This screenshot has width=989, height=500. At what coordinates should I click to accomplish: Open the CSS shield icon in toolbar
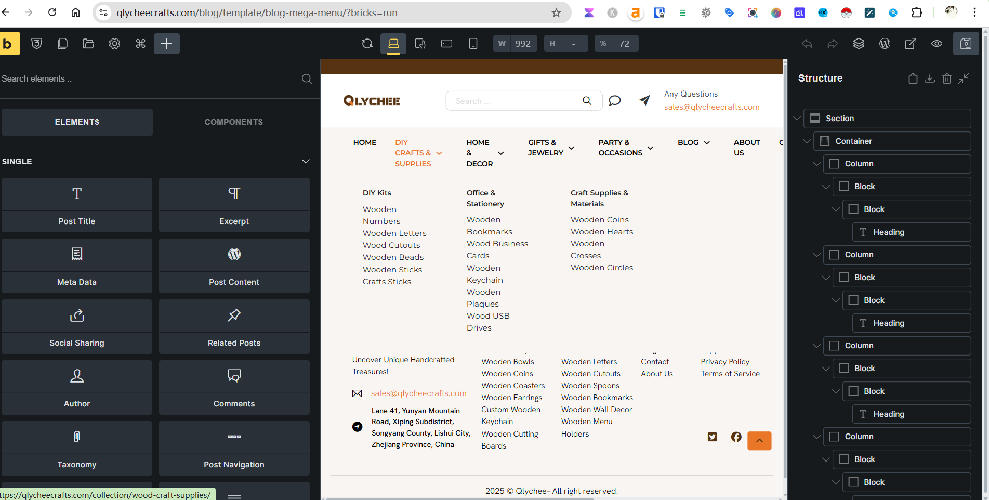(x=36, y=44)
